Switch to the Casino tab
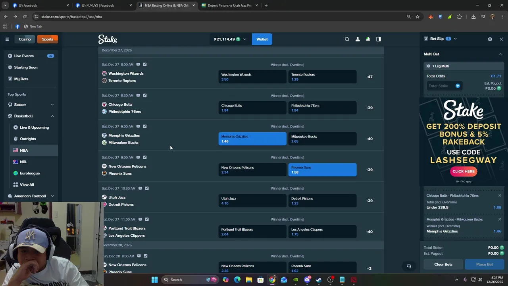508x286 pixels. coord(25,39)
